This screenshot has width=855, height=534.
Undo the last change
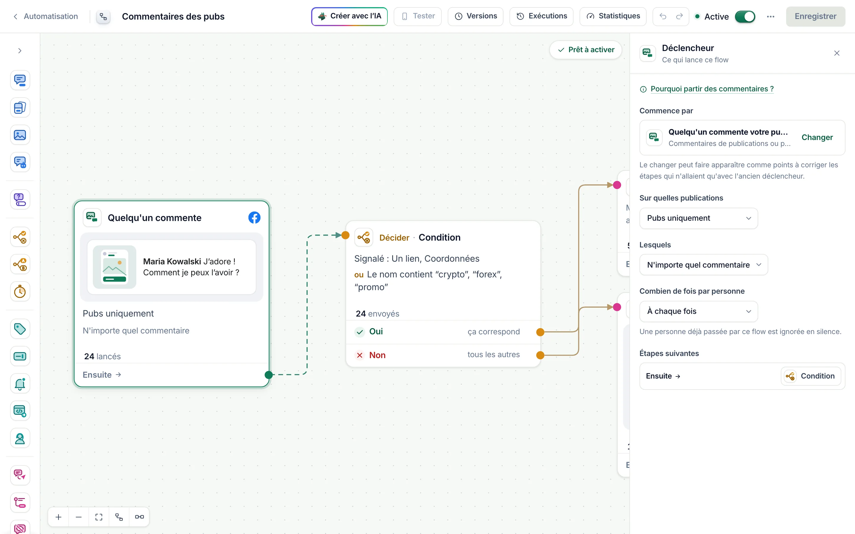(x=663, y=16)
